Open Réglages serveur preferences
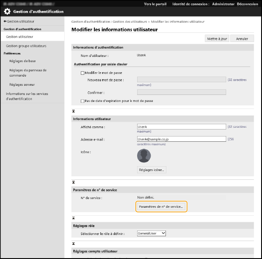This screenshot has width=262, height=259. [x=22, y=84]
